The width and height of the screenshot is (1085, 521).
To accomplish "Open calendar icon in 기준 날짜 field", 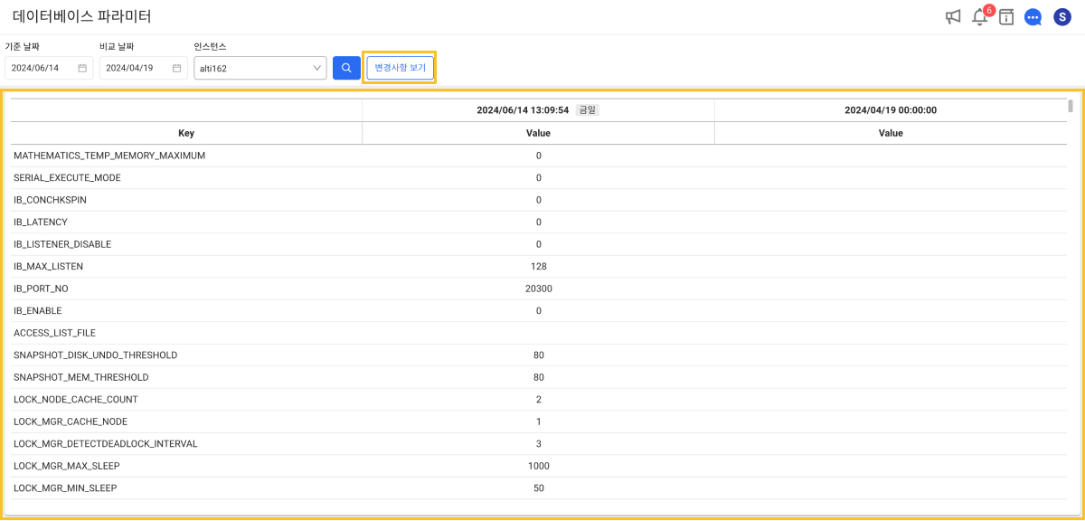I will [x=82, y=68].
